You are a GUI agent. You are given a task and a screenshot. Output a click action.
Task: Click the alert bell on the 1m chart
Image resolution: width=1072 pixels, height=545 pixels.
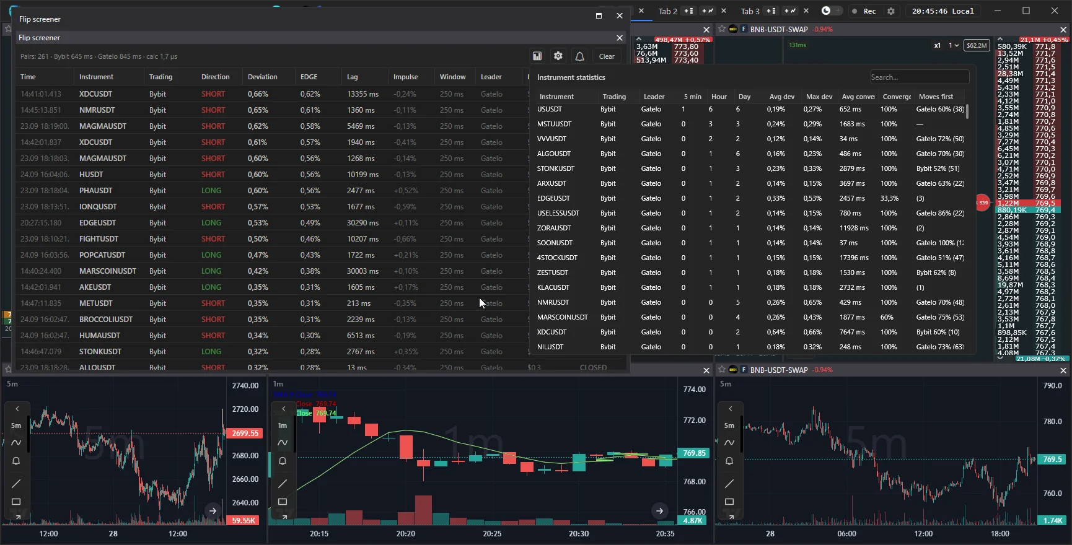coord(283,461)
